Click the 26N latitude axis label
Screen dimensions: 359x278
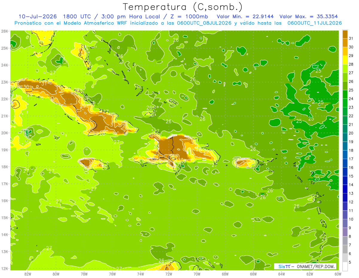4,31
